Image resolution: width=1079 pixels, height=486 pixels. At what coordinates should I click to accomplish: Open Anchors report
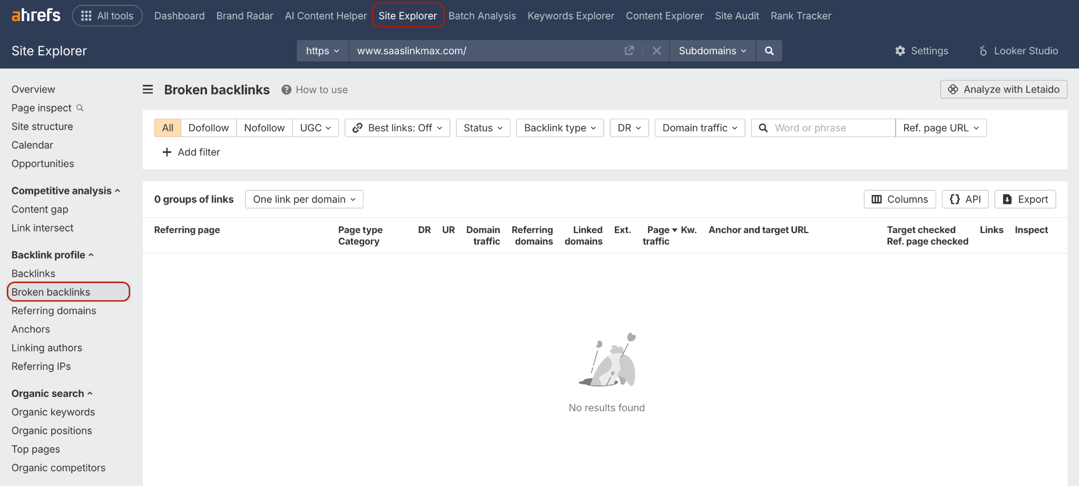tap(31, 329)
